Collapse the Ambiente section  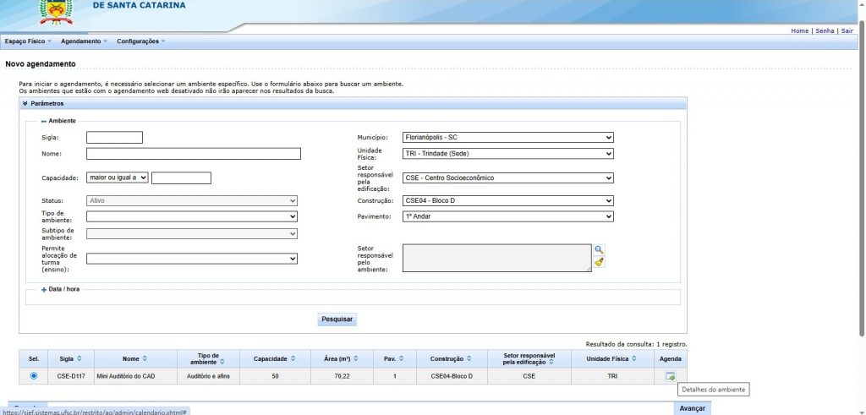(x=44, y=121)
